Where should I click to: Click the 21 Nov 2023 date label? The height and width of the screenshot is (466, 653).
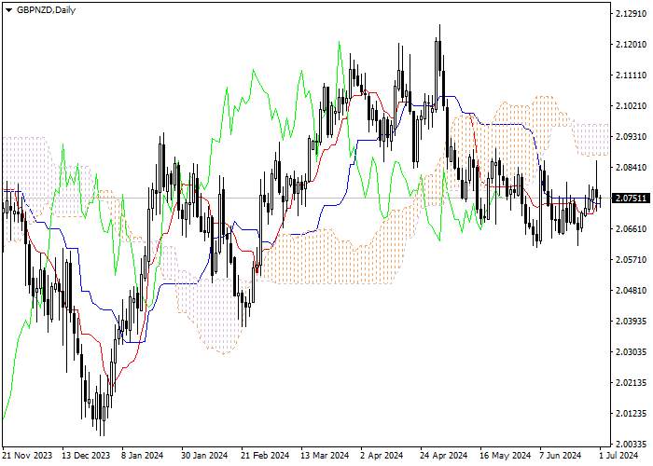(27, 456)
